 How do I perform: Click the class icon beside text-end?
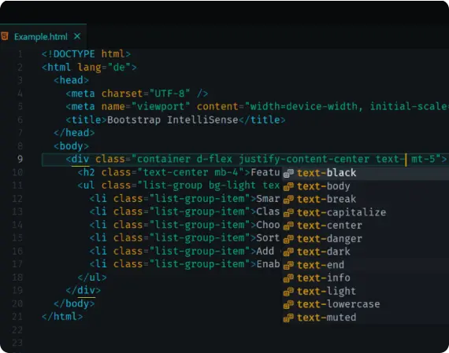point(288,265)
